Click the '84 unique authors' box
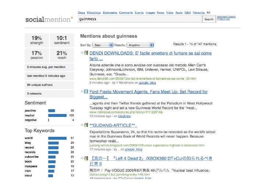The image size is (268, 189). (49, 85)
